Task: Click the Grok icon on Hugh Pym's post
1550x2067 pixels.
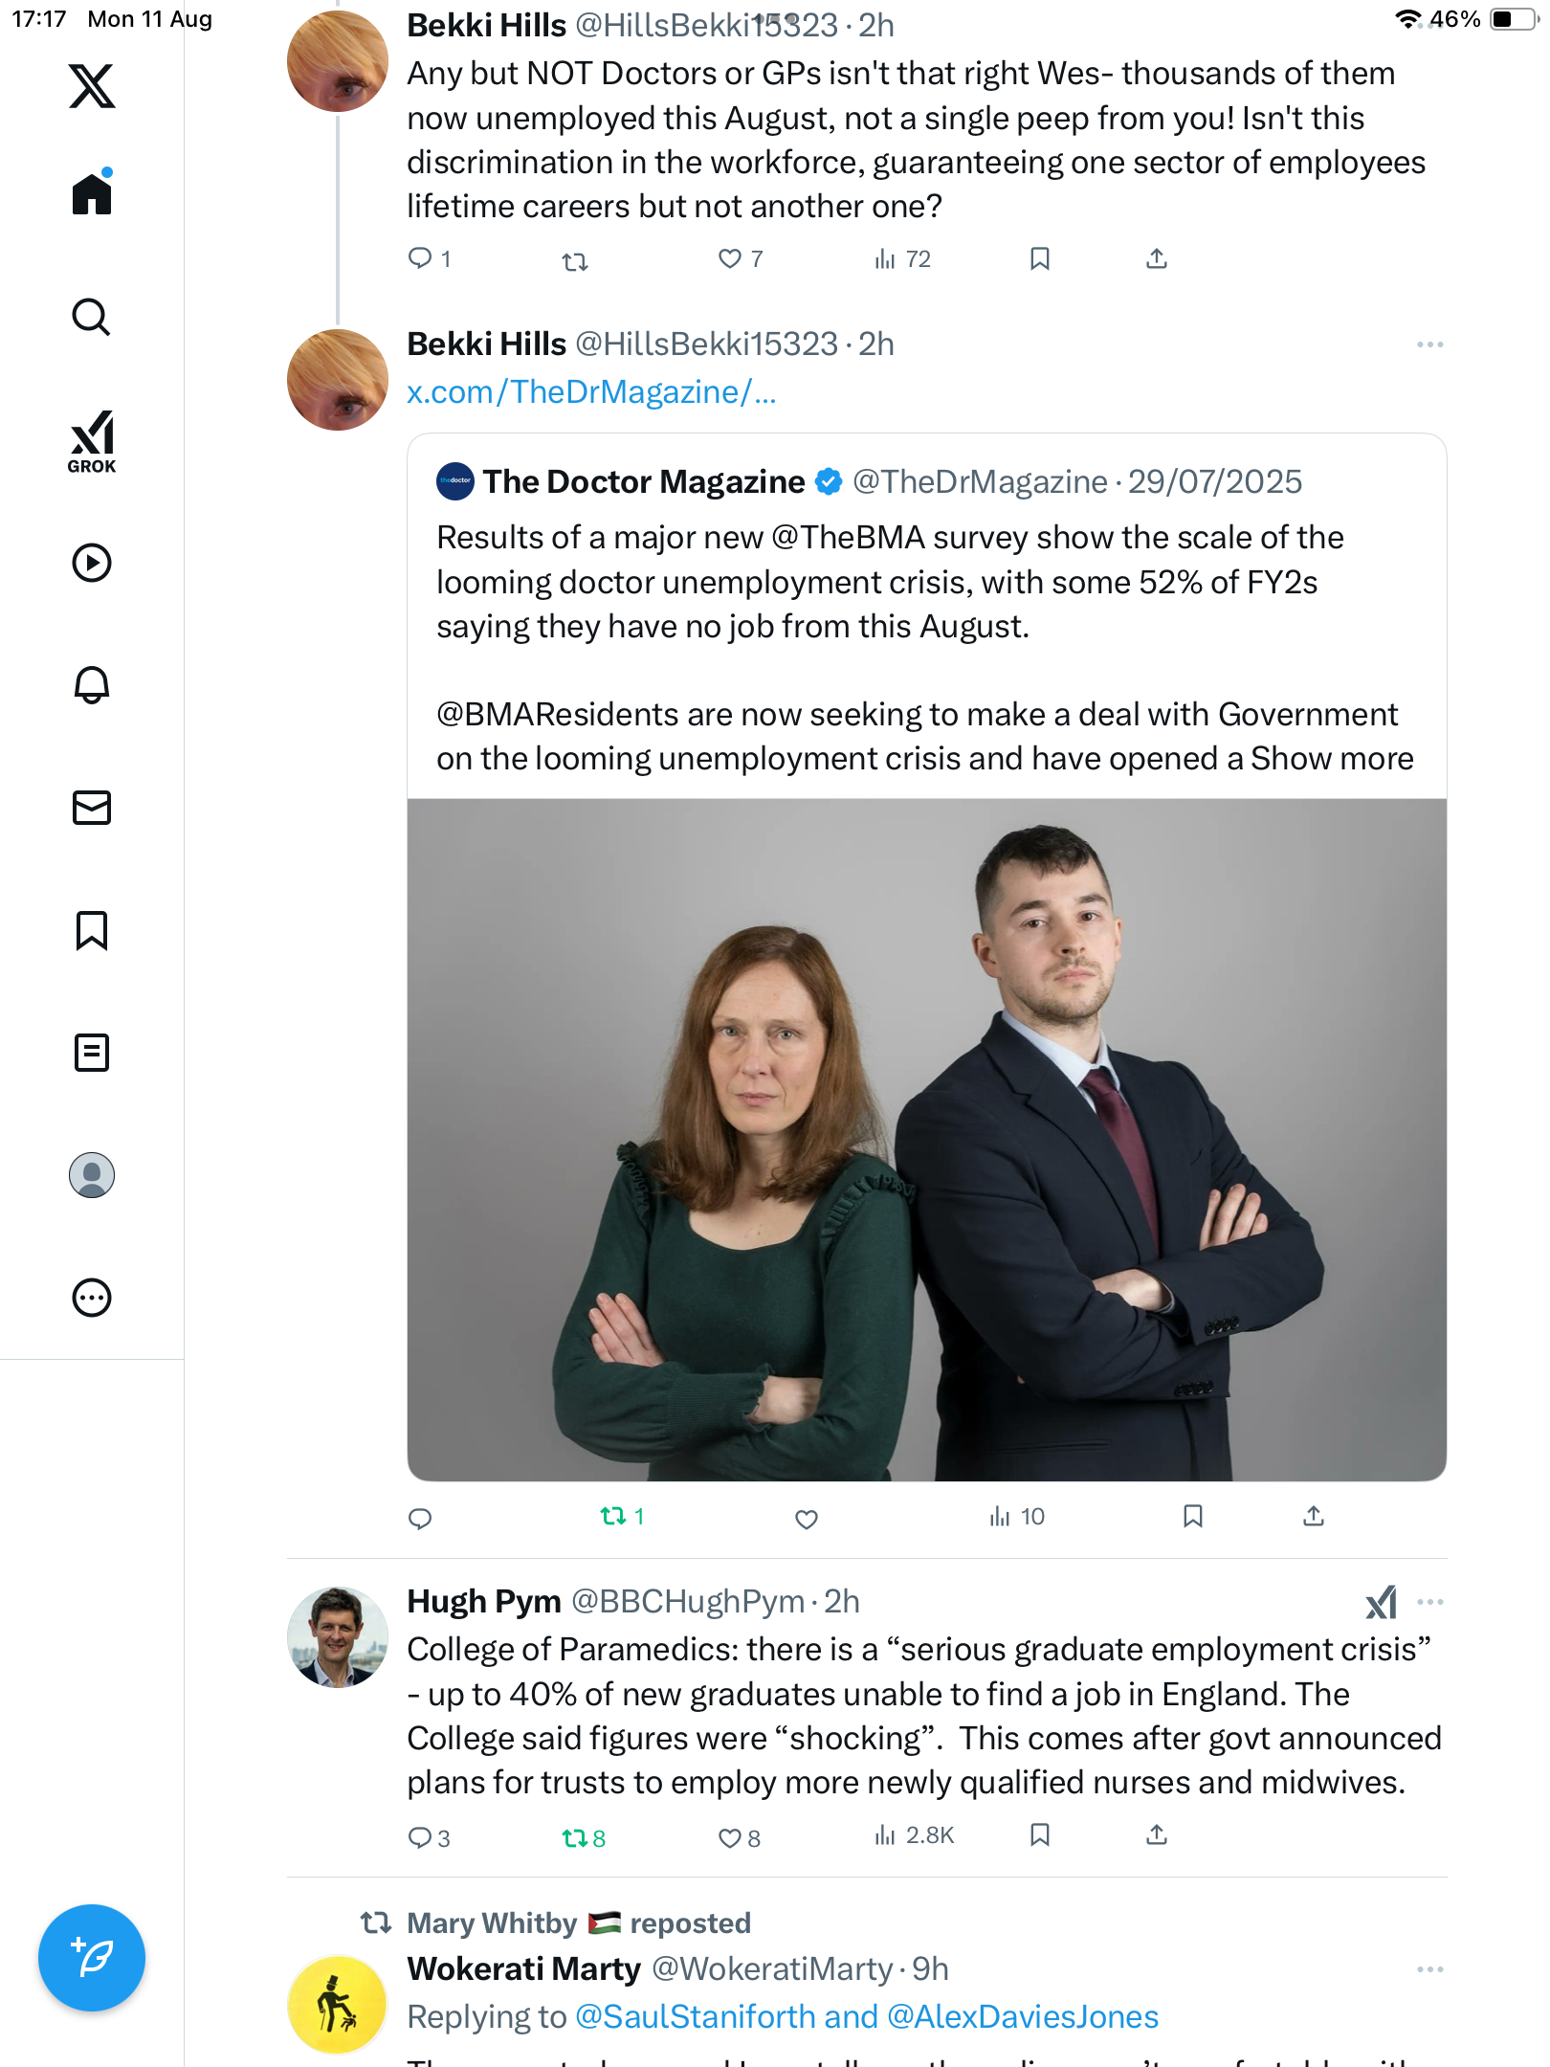Action: pos(1381,1602)
